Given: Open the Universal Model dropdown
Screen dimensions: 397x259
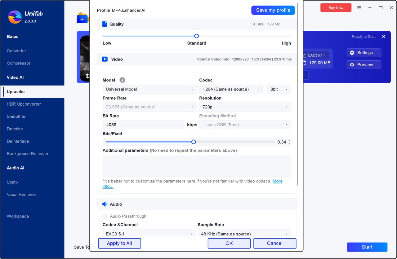Looking at the screenshot, I should [149, 89].
